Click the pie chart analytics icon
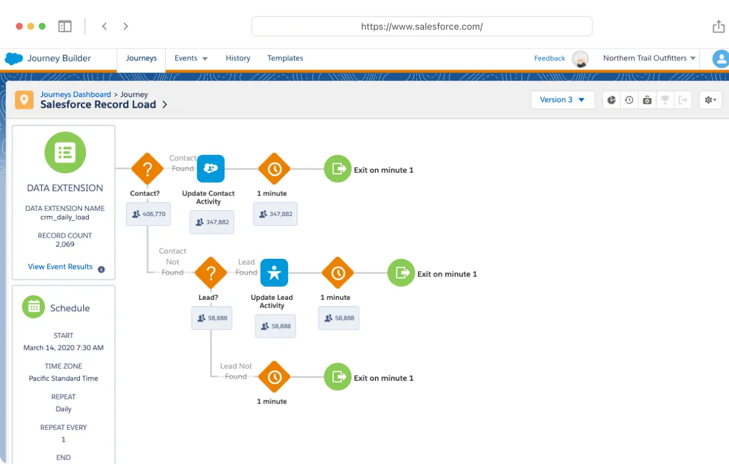 [612, 100]
